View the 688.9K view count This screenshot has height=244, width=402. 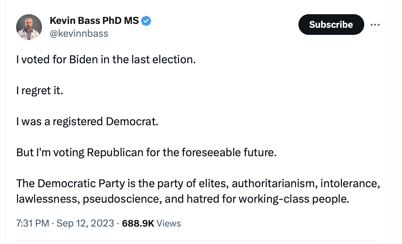[138, 223]
